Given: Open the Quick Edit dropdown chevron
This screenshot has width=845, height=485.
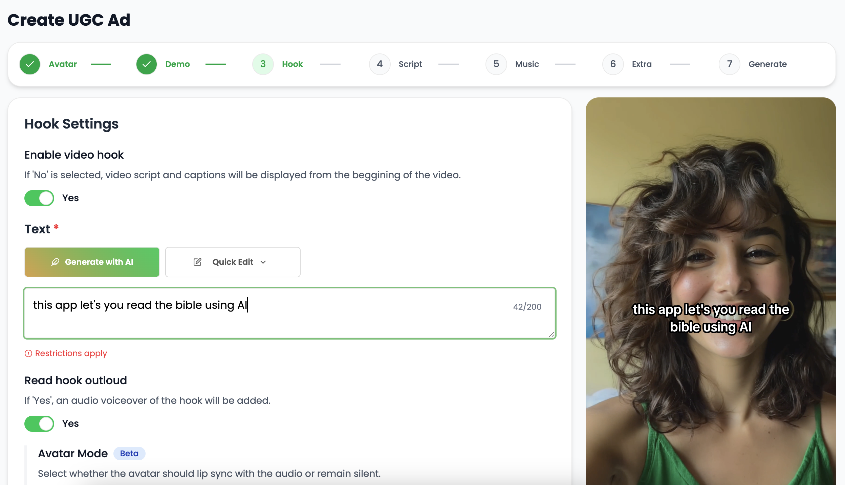Looking at the screenshot, I should (263, 262).
